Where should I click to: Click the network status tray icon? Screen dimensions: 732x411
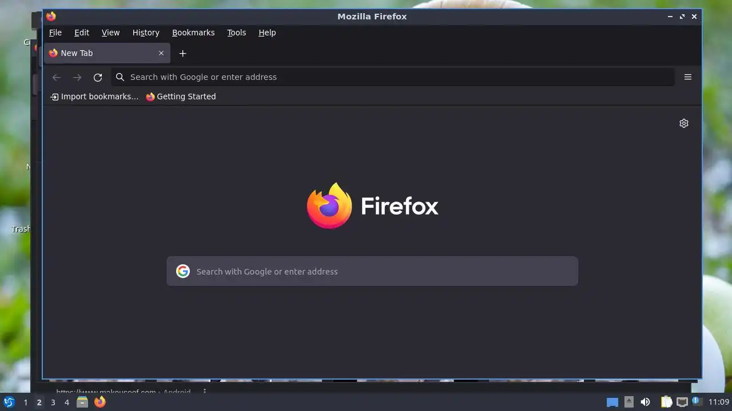click(682, 402)
